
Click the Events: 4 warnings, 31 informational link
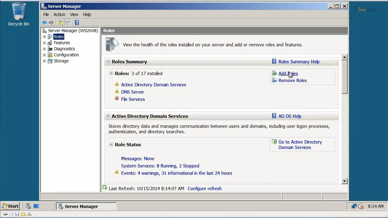click(177, 173)
